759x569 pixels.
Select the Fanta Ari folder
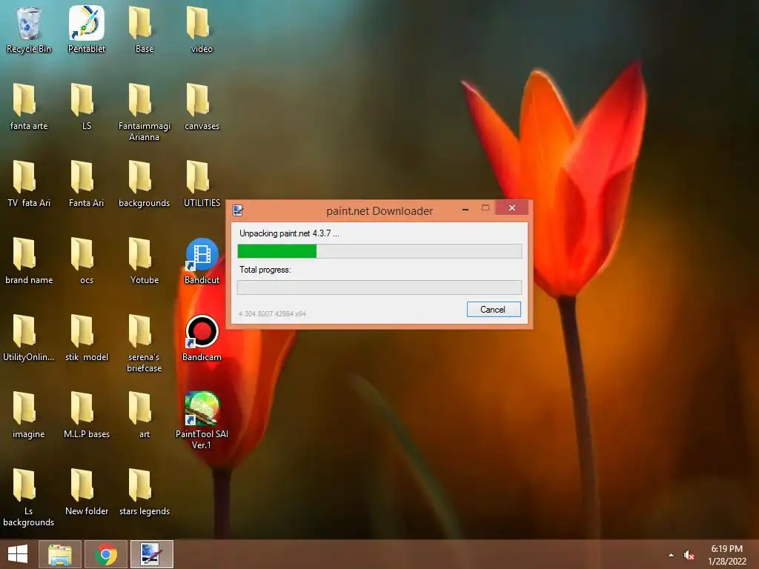point(86,184)
